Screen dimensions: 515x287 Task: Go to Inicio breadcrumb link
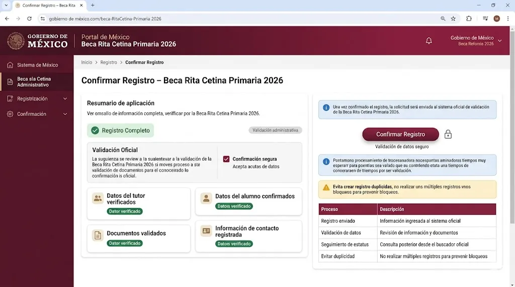[x=87, y=62]
